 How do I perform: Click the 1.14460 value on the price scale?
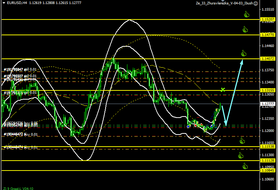click(268, 46)
